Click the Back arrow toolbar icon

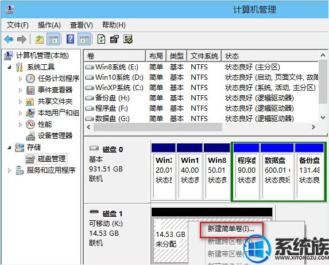click(9, 39)
